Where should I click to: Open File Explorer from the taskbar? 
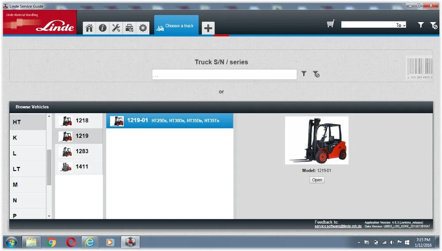click(31, 242)
